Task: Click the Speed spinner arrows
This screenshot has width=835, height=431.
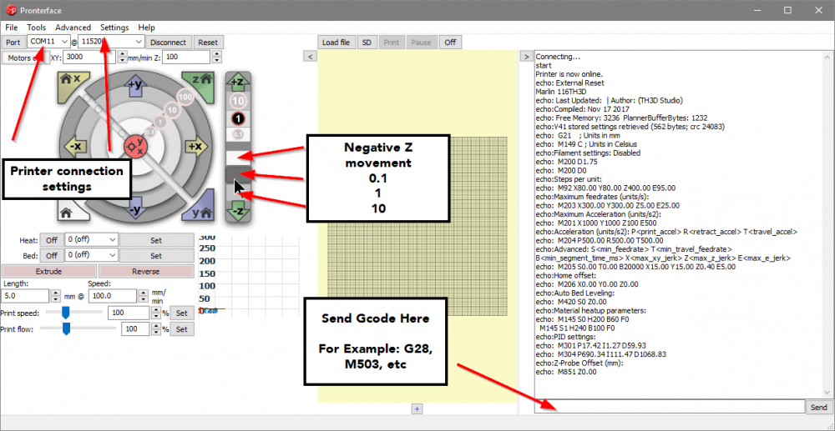Action: coord(144,295)
